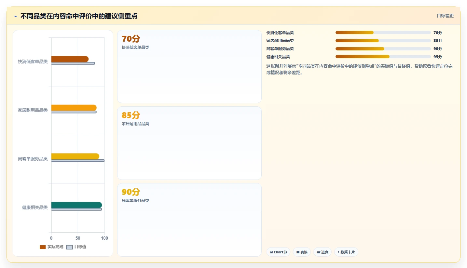Click the 目标差距 label in the header

point(445,16)
